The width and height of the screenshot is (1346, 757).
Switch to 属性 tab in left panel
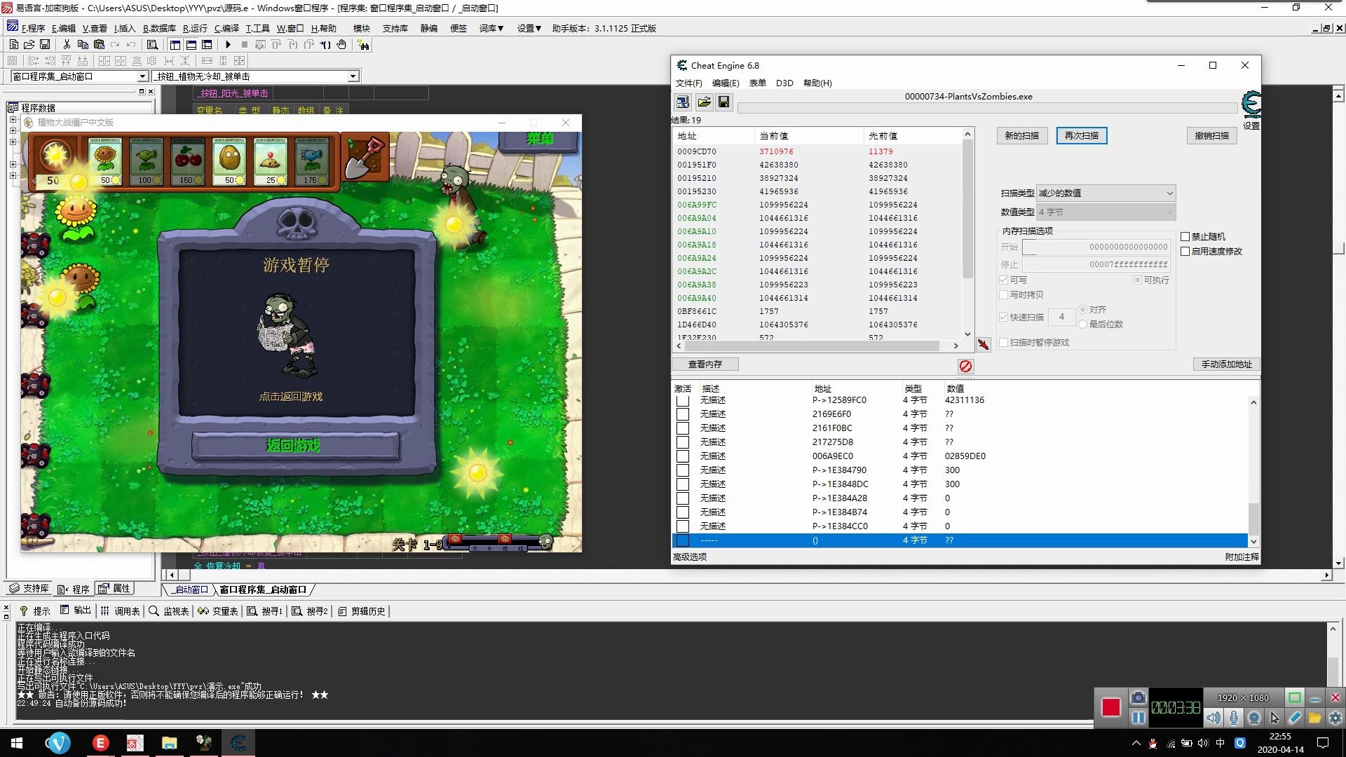114,589
